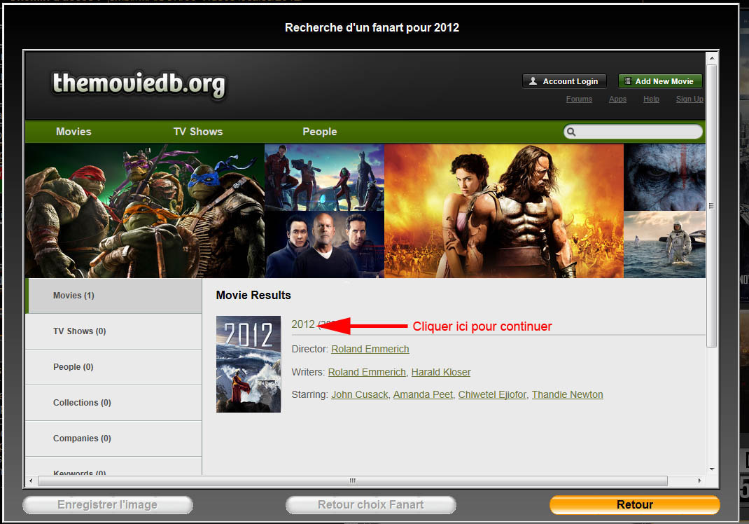This screenshot has width=749, height=524.
Task: Click the dialog title Recherche d'un fanart pour 2012
Action: tap(372, 28)
